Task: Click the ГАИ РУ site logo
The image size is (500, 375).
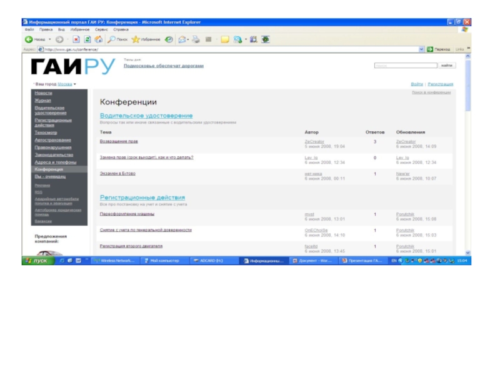Action: coord(72,67)
